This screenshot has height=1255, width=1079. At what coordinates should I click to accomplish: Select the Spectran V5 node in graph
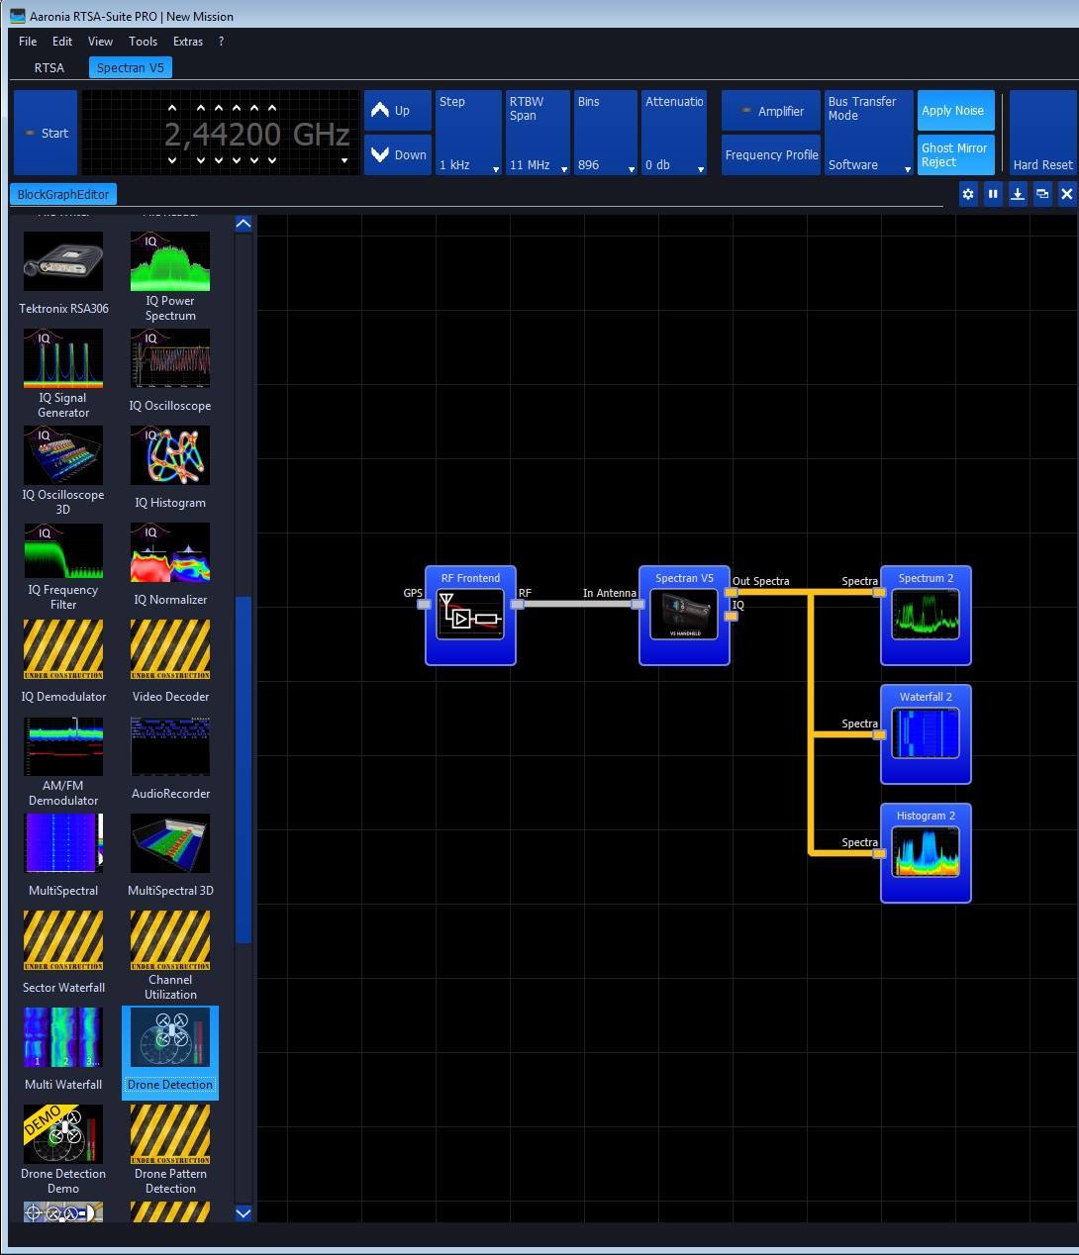(684, 616)
